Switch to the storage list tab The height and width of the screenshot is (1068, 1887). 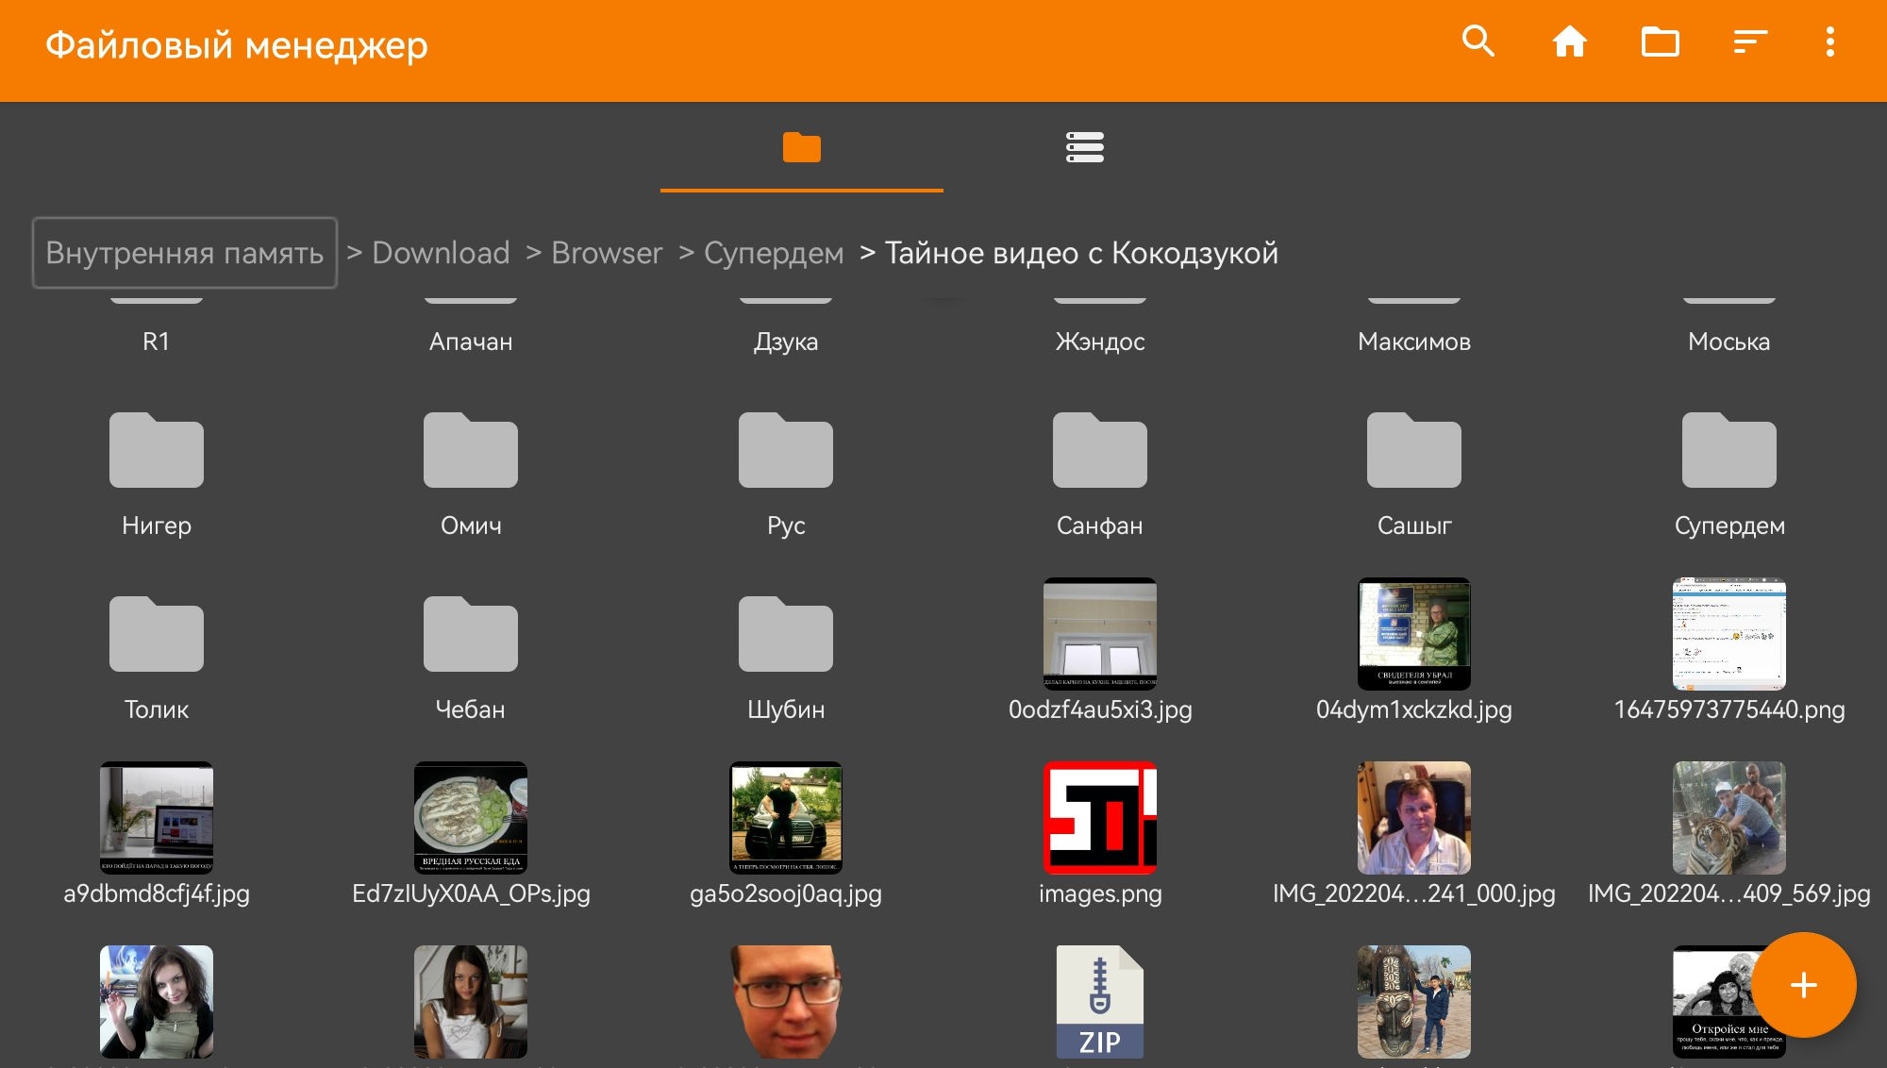pyautogui.click(x=1084, y=148)
